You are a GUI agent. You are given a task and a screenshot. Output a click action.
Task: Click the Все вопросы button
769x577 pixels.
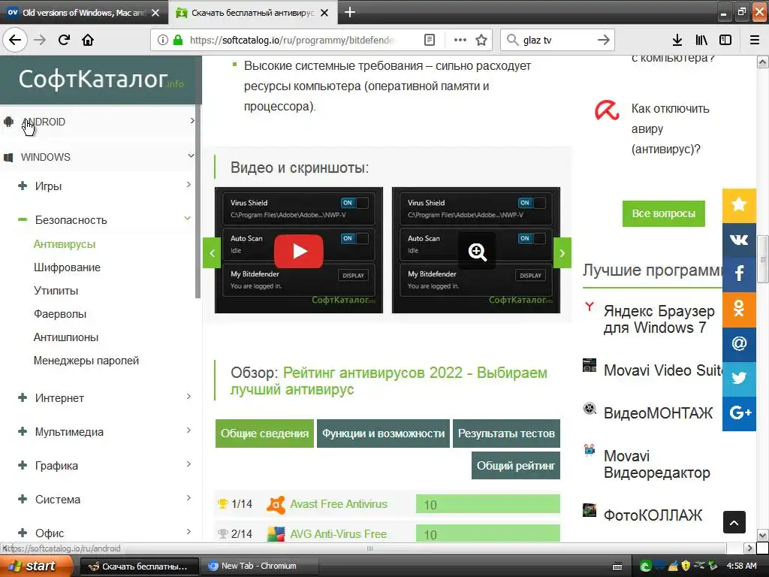point(663,213)
